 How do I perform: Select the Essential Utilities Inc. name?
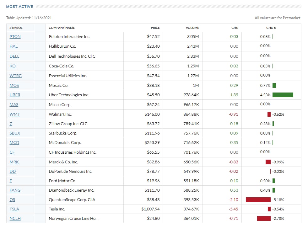[x=68, y=76]
